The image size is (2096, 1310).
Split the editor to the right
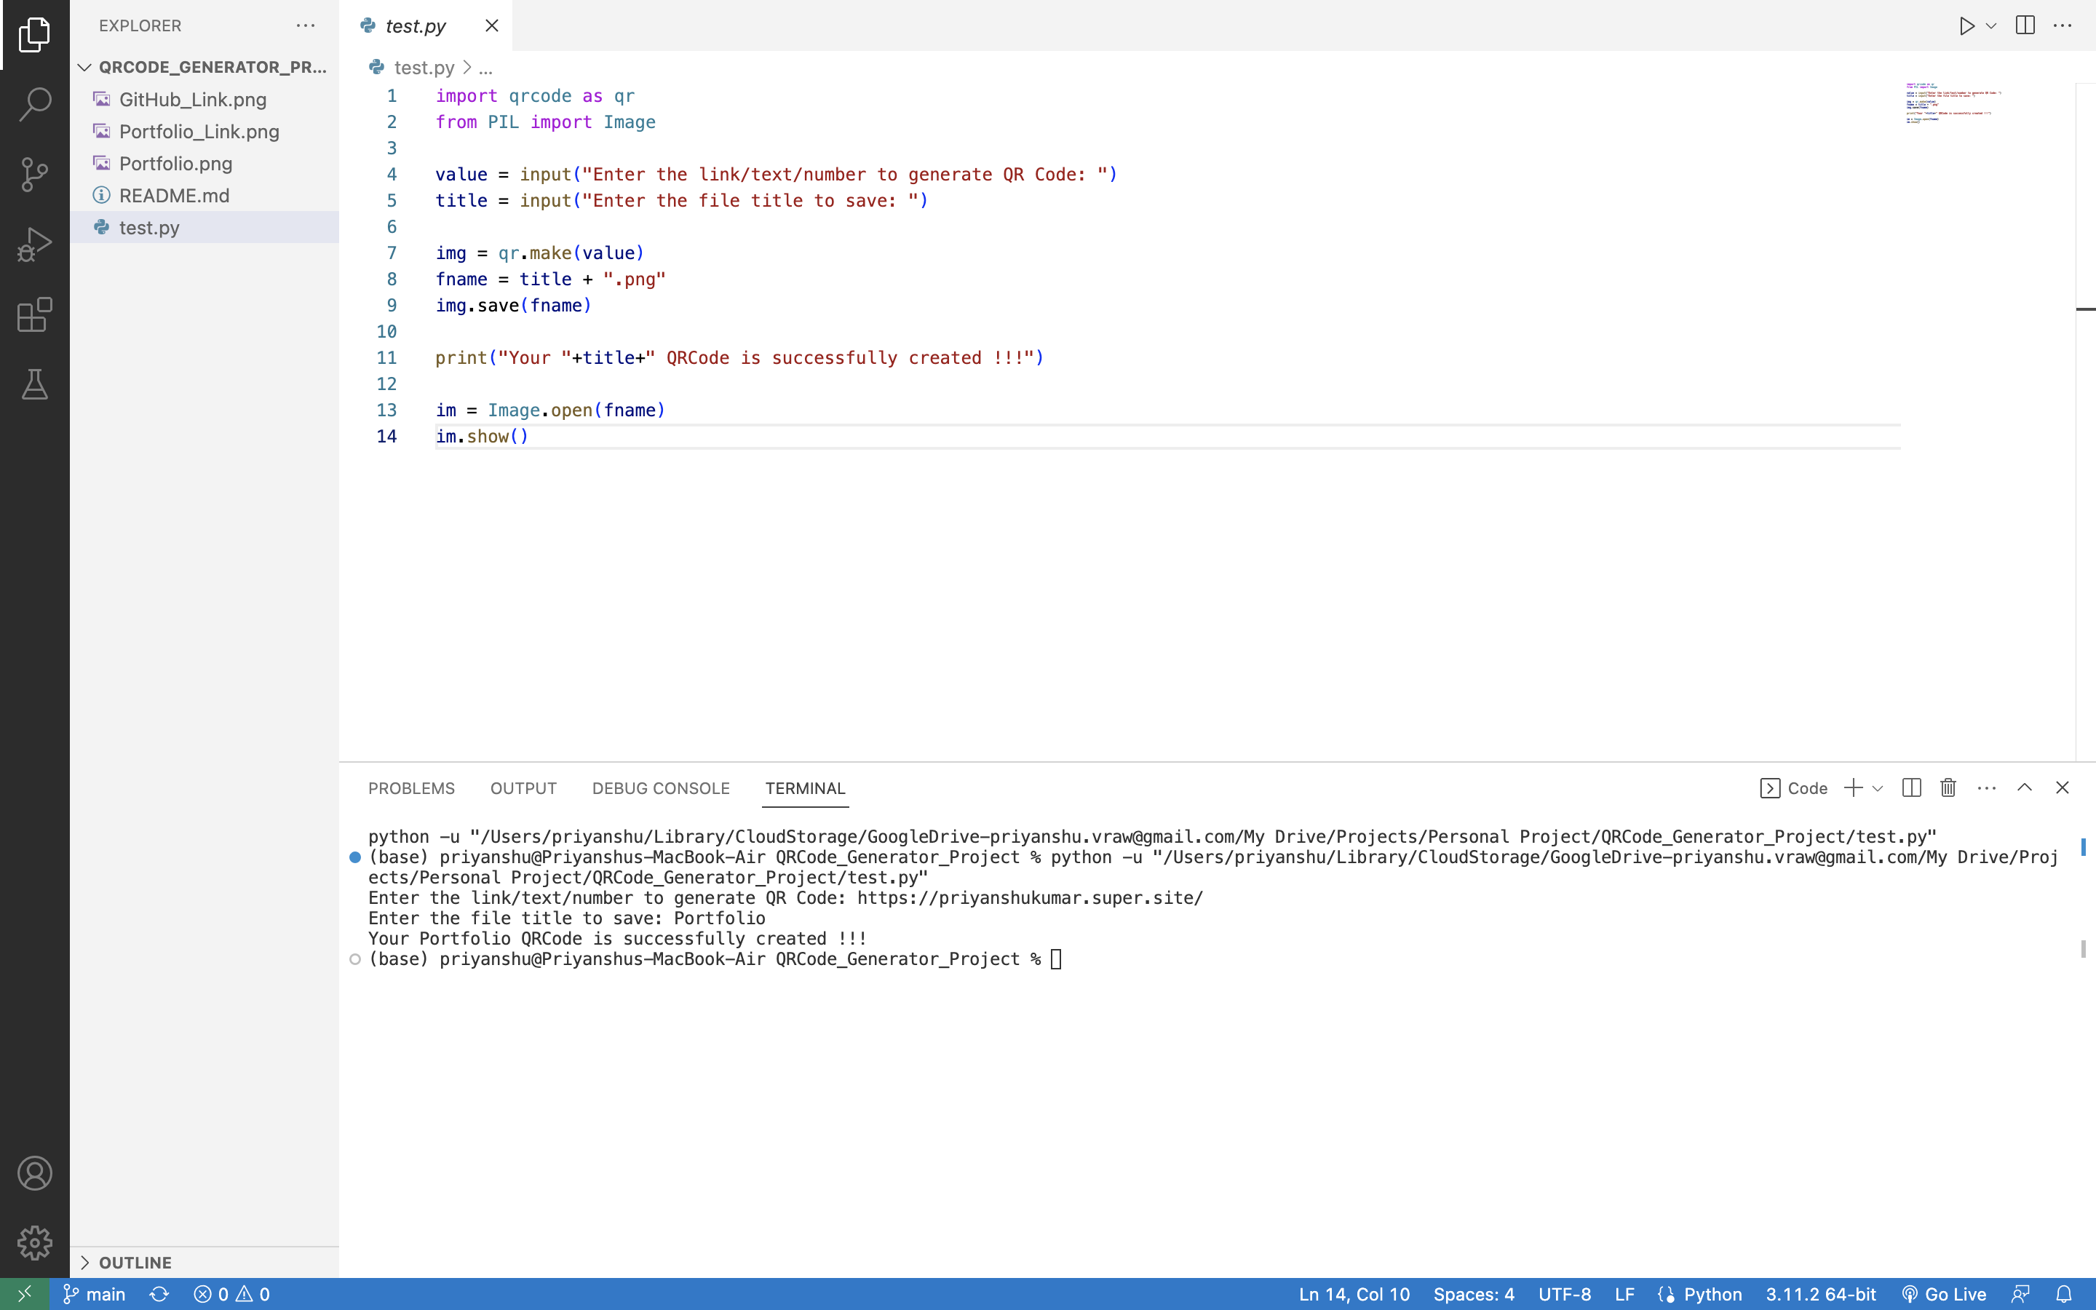click(2025, 26)
